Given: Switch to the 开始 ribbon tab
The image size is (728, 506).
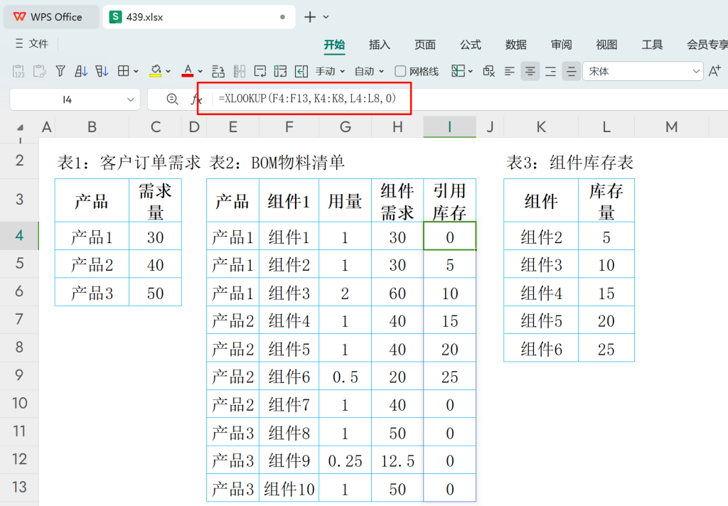Looking at the screenshot, I should click(334, 45).
